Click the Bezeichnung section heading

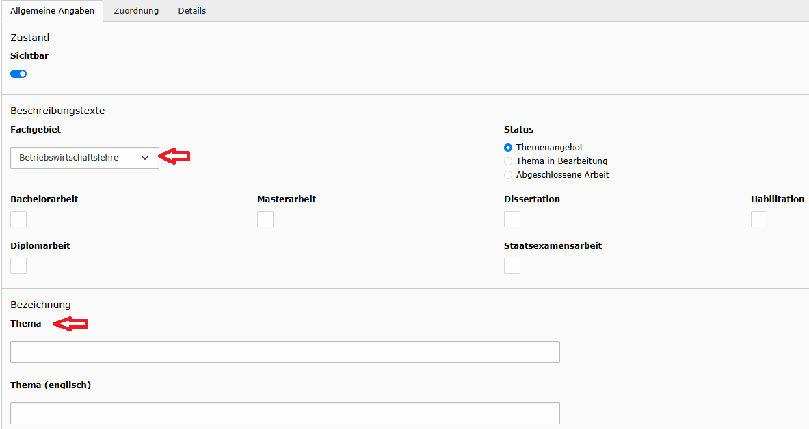(40, 305)
